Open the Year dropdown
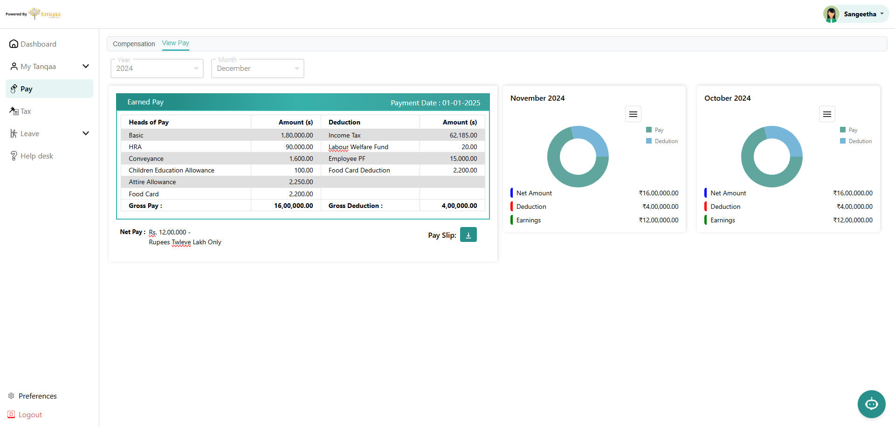 point(157,69)
